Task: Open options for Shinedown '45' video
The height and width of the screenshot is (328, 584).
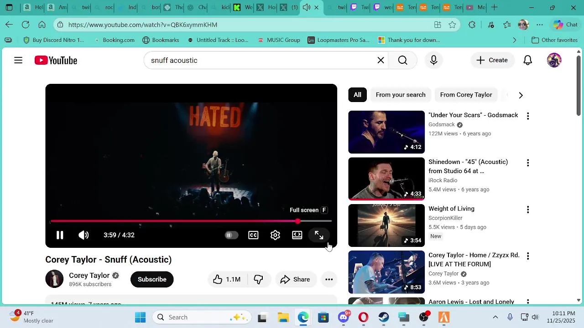Action: (x=528, y=163)
